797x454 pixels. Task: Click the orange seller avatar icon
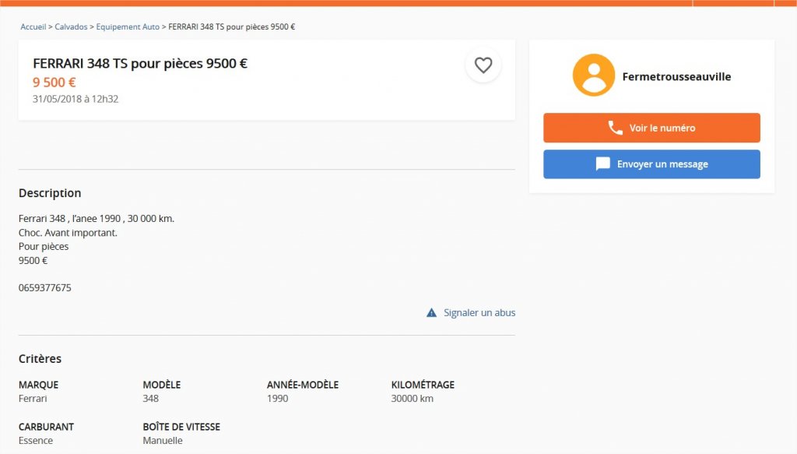pyautogui.click(x=593, y=76)
